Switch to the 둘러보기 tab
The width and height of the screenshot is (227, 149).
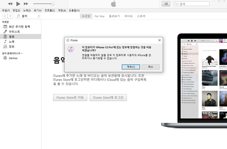coord(114,16)
